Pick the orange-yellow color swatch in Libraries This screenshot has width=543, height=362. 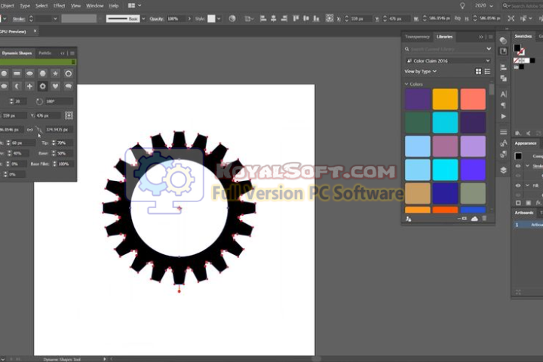click(445, 99)
